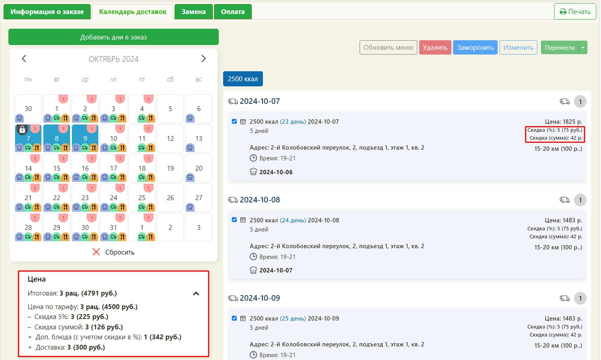Collapse the Цена summary chevron

(196, 293)
